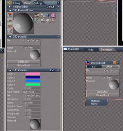Expand the collapsed Material Editor section
The width and height of the screenshot is (123, 131).
[10, 7]
